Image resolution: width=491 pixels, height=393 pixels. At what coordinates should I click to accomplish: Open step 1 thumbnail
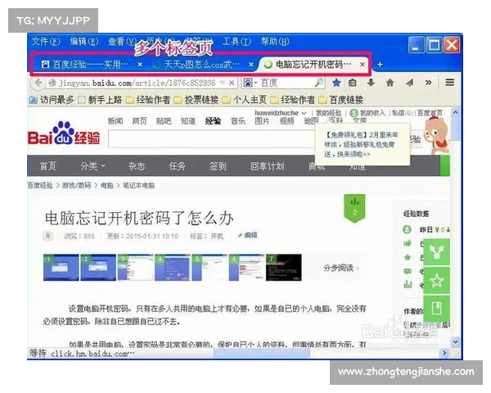pos(61,268)
